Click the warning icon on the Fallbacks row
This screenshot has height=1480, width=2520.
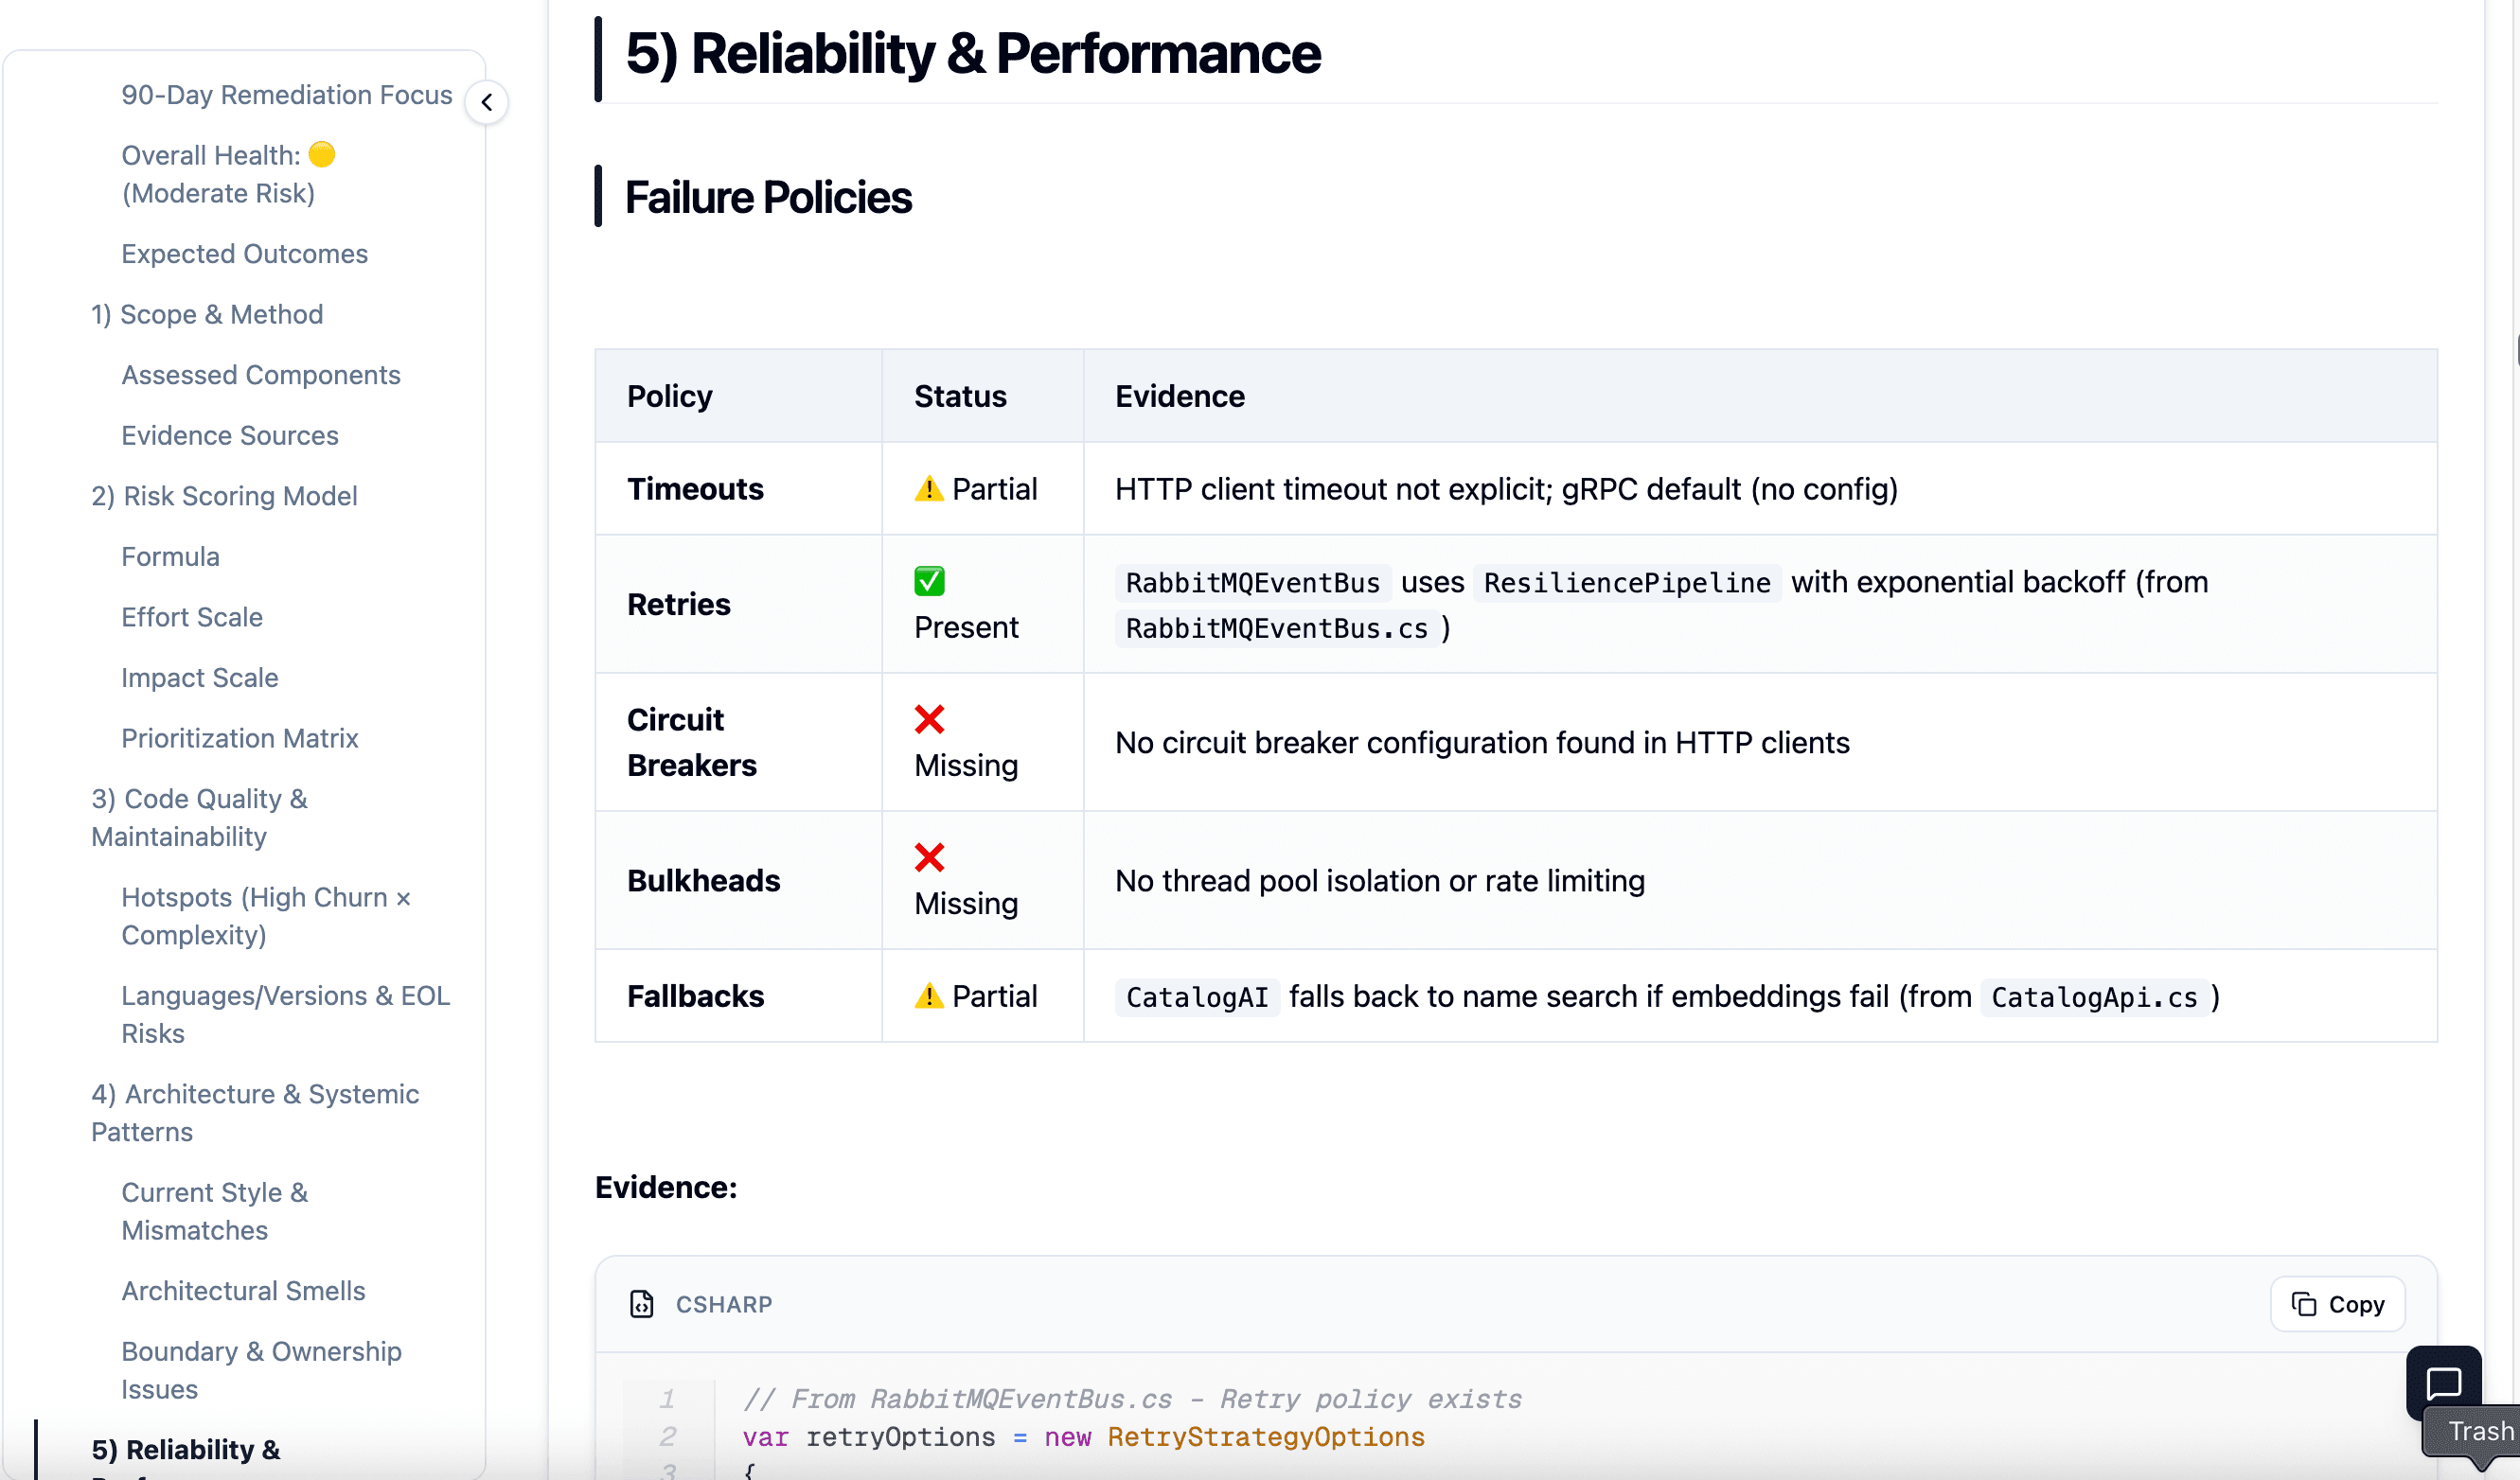coord(929,995)
